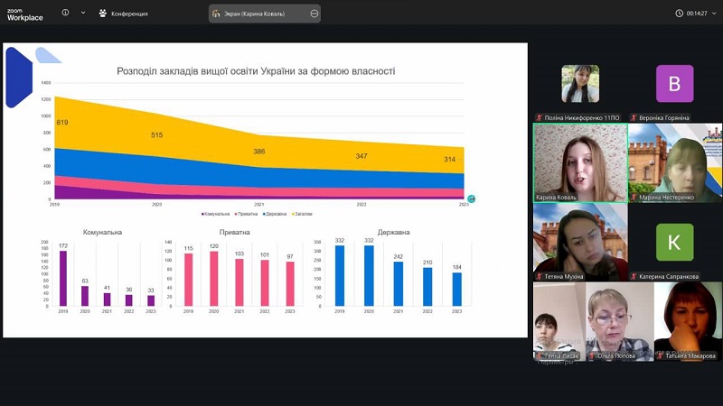Click the meeting timer clock icon
The height and width of the screenshot is (406, 723).
coord(680,14)
